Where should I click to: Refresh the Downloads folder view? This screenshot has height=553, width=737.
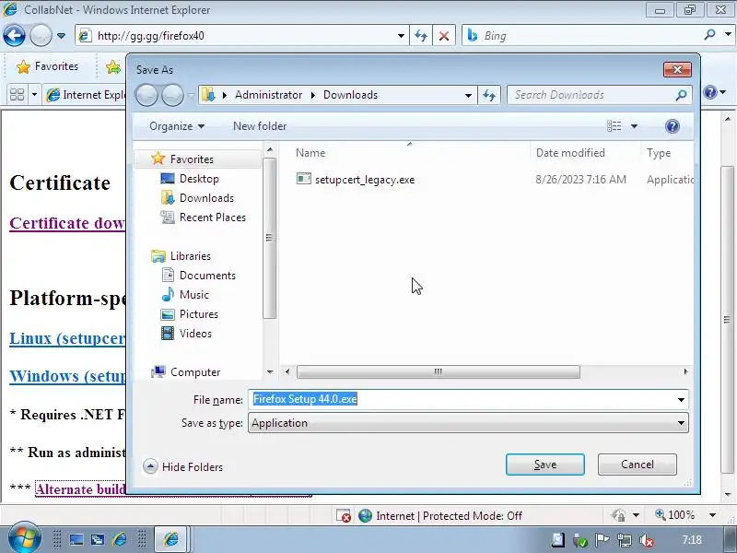click(489, 96)
